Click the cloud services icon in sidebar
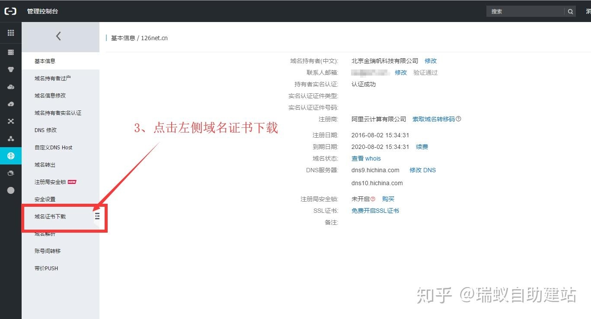The width and height of the screenshot is (591, 319). click(11, 86)
